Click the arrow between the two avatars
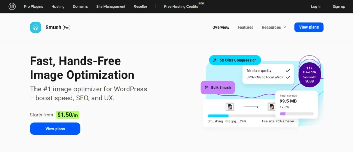Viewport: 353px width, 152px height. pos(251,107)
